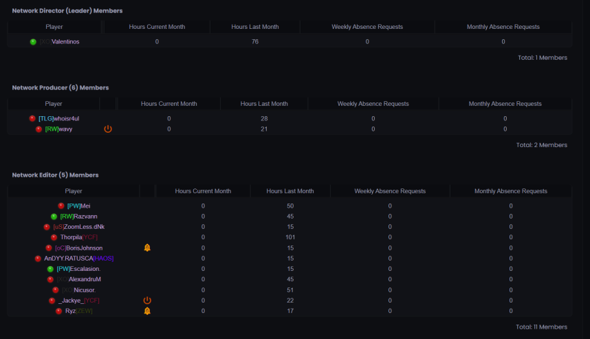Sort Network Editor by Monthly Absence Requests
This screenshot has width=590, height=339.
[x=511, y=191]
